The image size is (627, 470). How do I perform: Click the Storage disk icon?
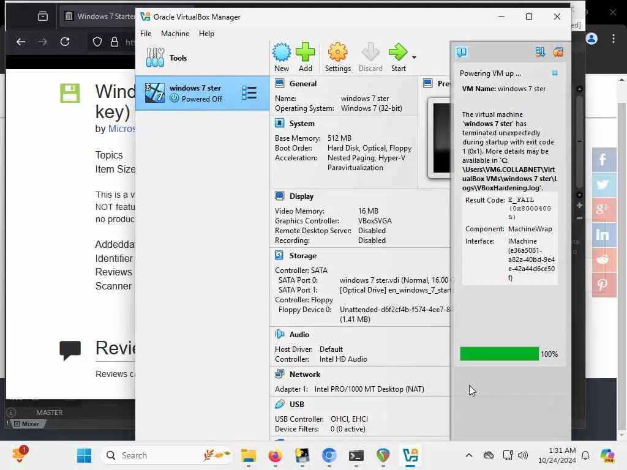pyautogui.click(x=279, y=255)
